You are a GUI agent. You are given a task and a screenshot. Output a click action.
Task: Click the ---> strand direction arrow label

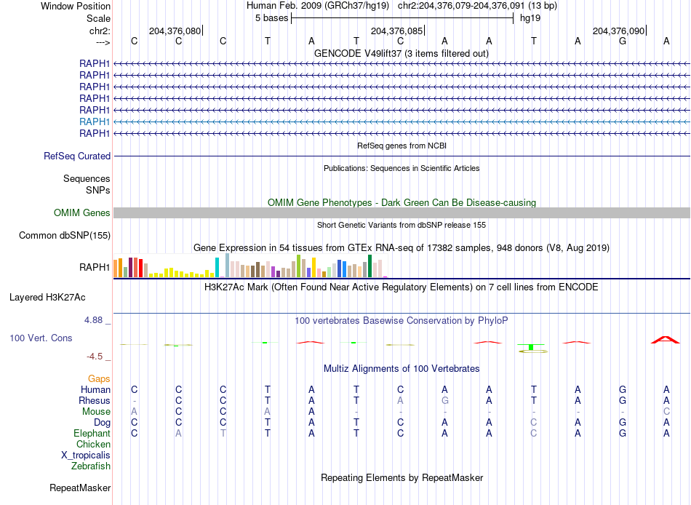[x=103, y=42]
